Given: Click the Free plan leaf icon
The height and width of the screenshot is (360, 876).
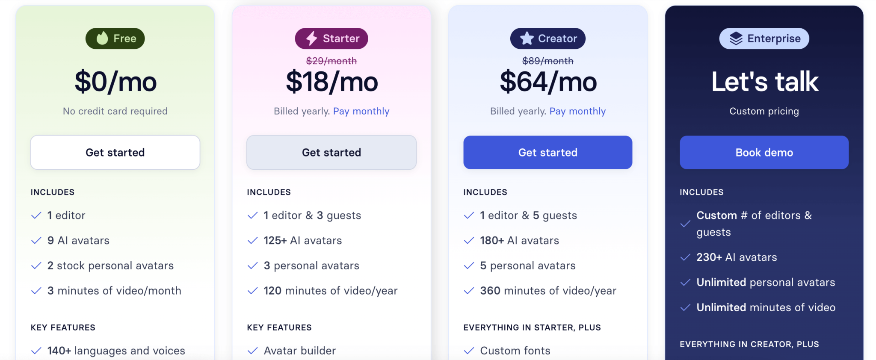Looking at the screenshot, I should tap(102, 38).
